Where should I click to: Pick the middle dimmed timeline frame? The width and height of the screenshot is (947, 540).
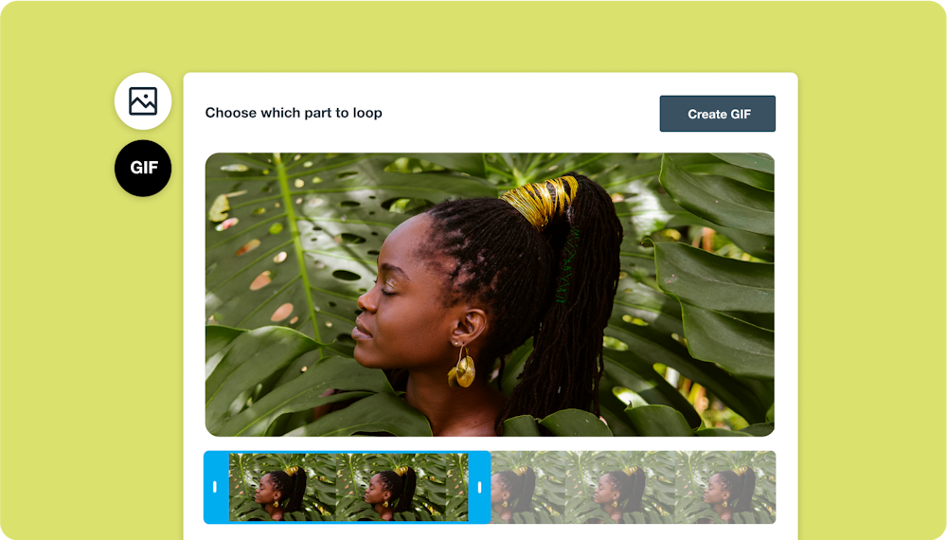point(619,487)
